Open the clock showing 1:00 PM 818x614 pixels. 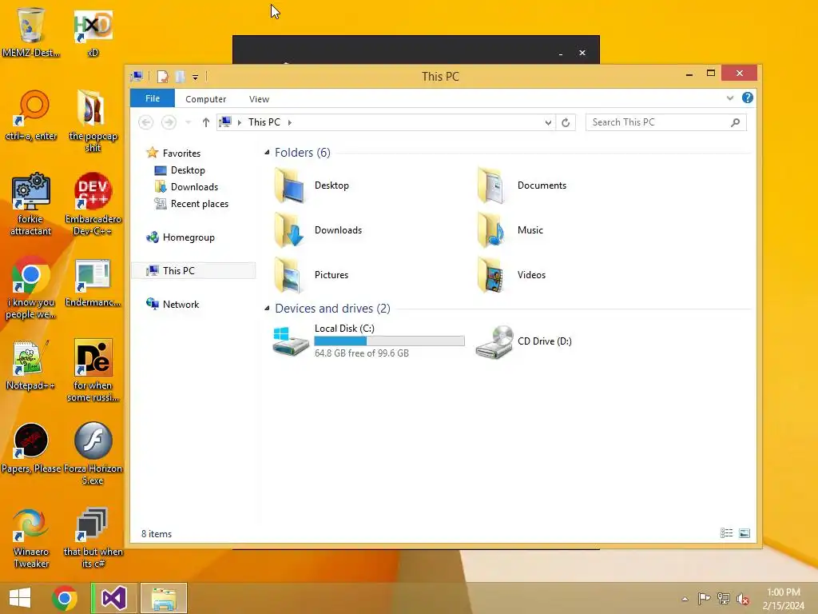click(784, 599)
